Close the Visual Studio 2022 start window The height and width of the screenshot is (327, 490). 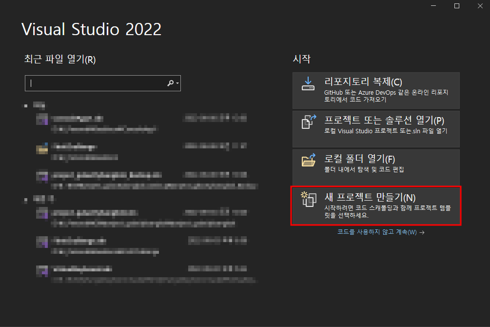click(x=480, y=6)
